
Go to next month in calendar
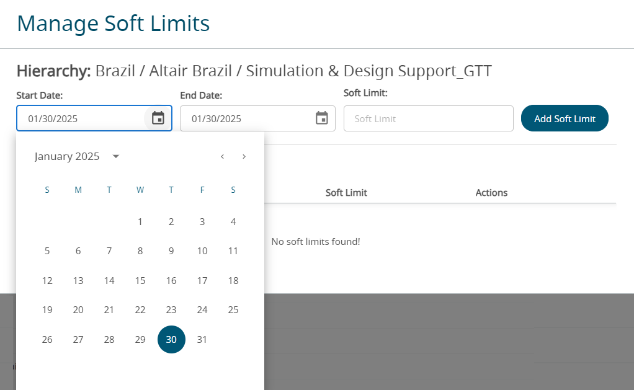click(244, 156)
